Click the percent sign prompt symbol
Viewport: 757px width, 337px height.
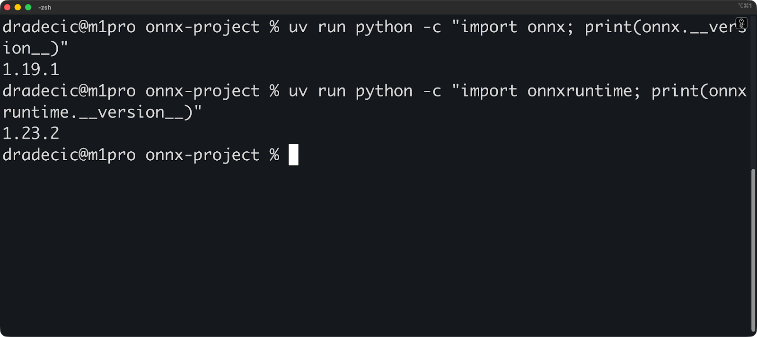pyautogui.click(x=273, y=155)
